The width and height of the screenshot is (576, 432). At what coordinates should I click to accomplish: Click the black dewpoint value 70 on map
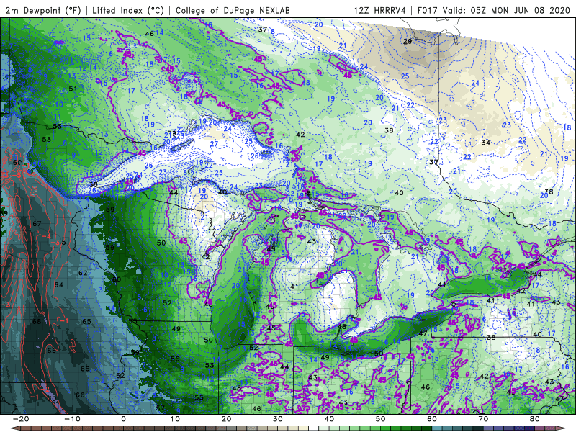tap(52, 398)
